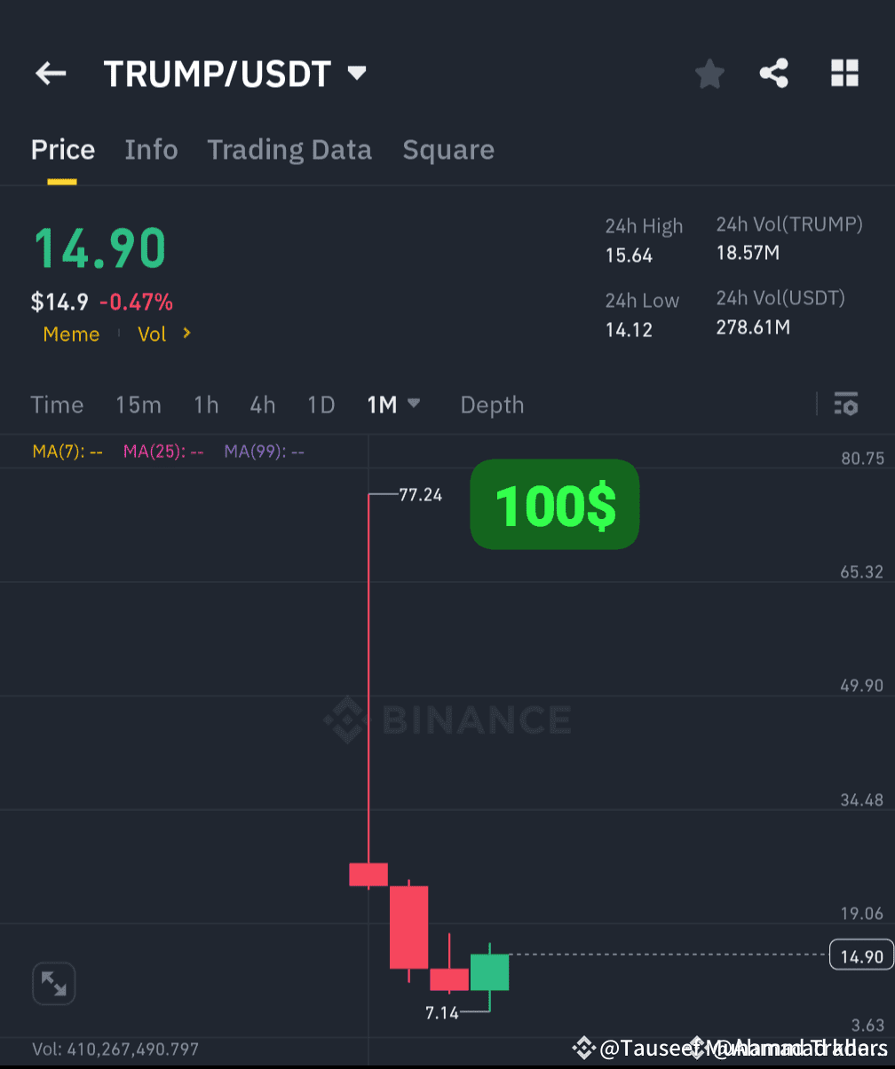Open chart indicator settings icon
895x1069 pixels.
(x=846, y=405)
